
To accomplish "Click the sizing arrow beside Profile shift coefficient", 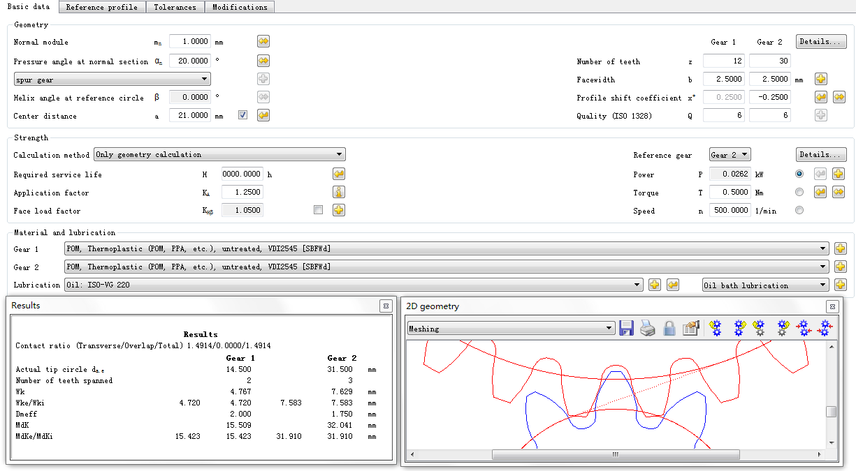I will point(821,97).
